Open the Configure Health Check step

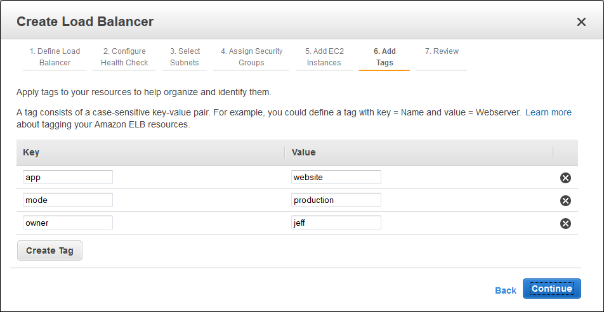click(x=124, y=57)
